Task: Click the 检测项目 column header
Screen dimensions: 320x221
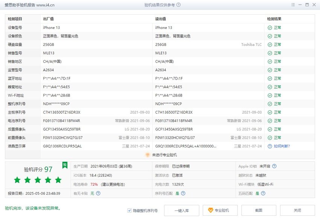Action: 15,19
